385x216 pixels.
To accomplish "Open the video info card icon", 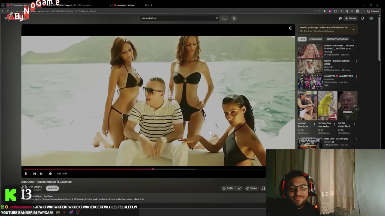I will pos(291,28).
